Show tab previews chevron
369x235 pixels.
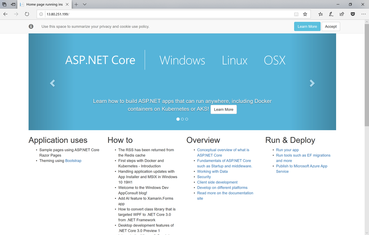(85, 4)
